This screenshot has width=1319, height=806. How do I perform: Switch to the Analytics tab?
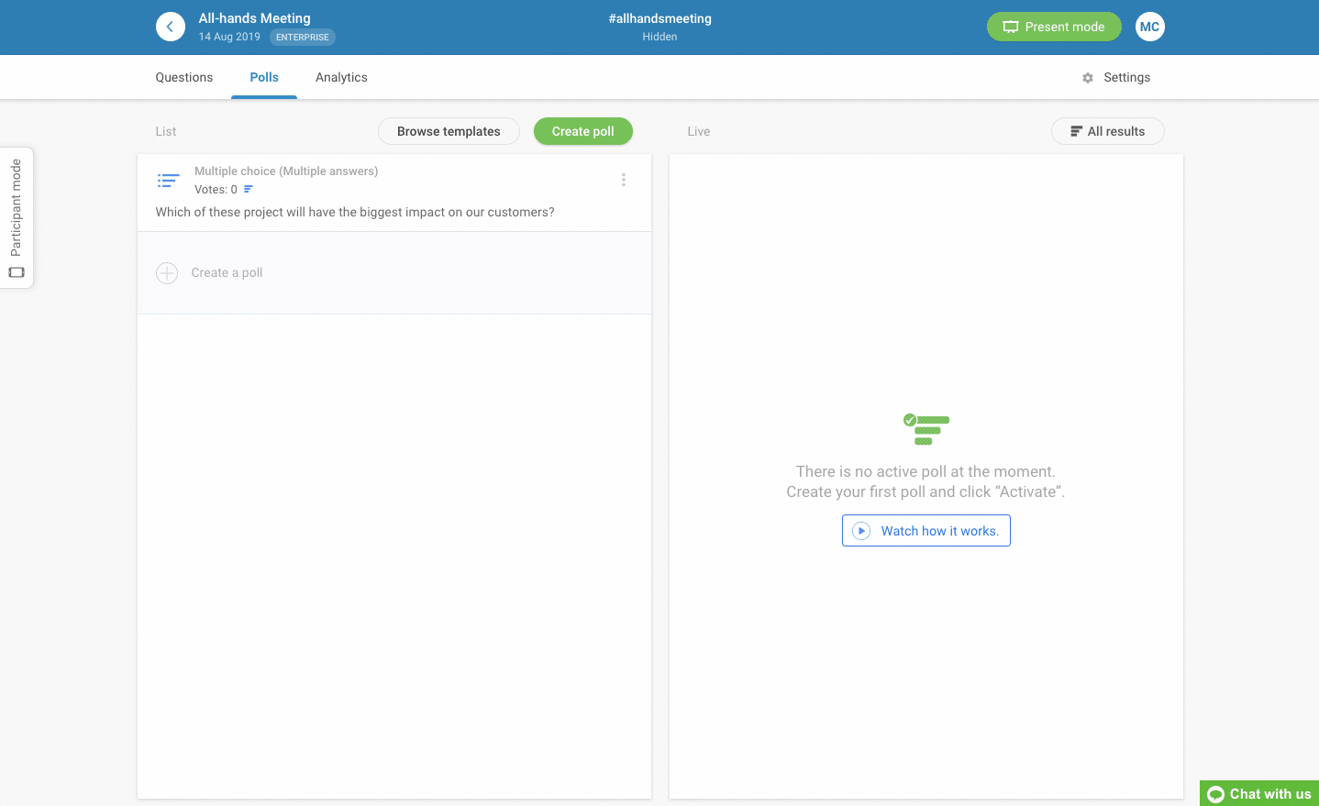coord(341,78)
